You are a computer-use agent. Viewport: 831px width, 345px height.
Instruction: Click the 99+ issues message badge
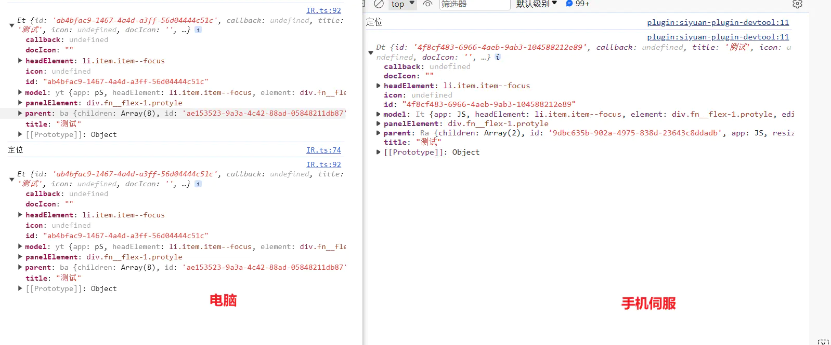[577, 4]
